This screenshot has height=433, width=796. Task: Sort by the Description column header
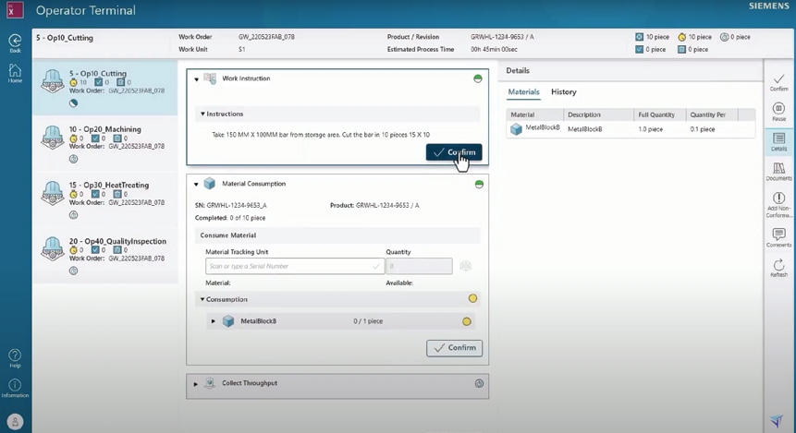pyautogui.click(x=599, y=114)
